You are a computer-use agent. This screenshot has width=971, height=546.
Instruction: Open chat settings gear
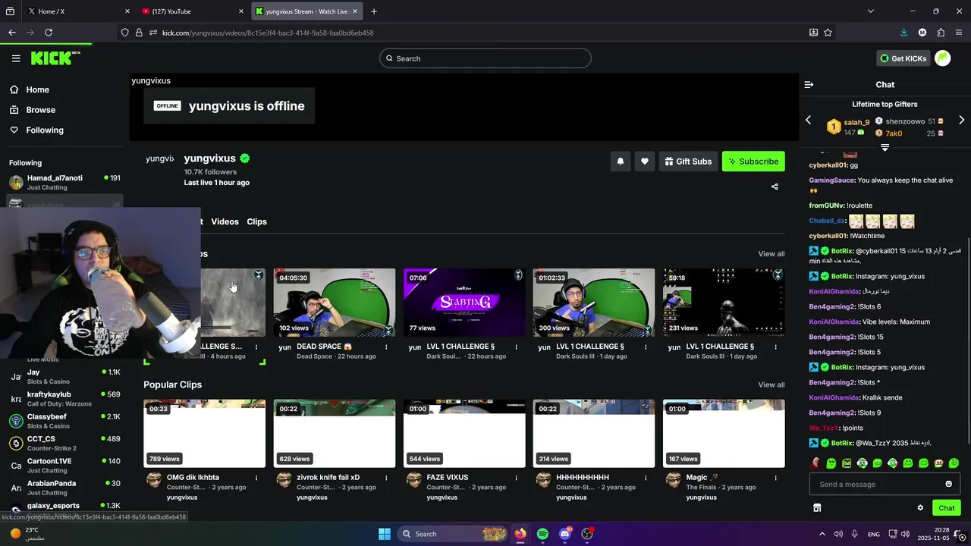coord(920,508)
